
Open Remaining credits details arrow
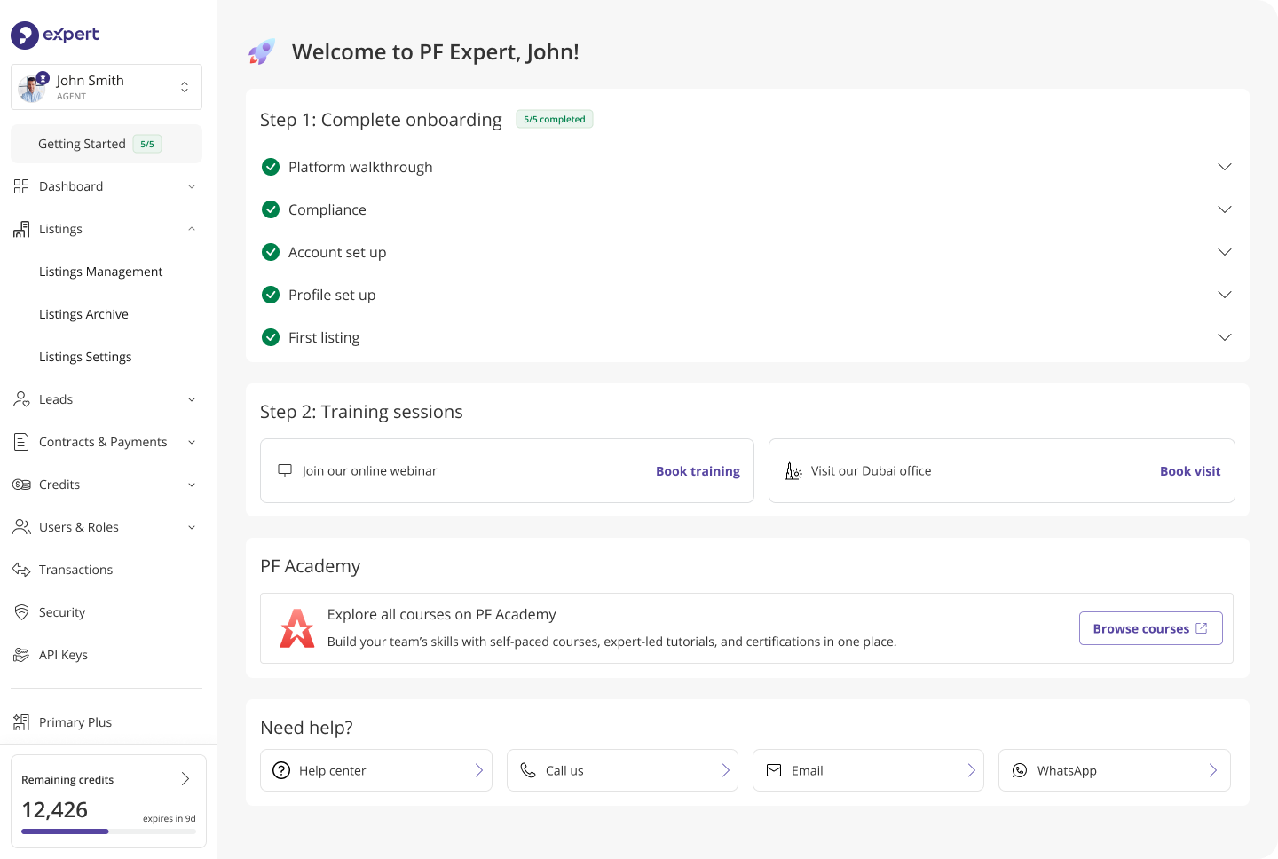(185, 779)
